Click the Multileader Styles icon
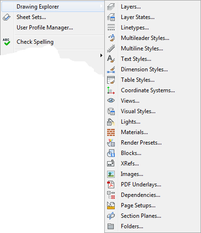201x233 pixels. click(111, 38)
